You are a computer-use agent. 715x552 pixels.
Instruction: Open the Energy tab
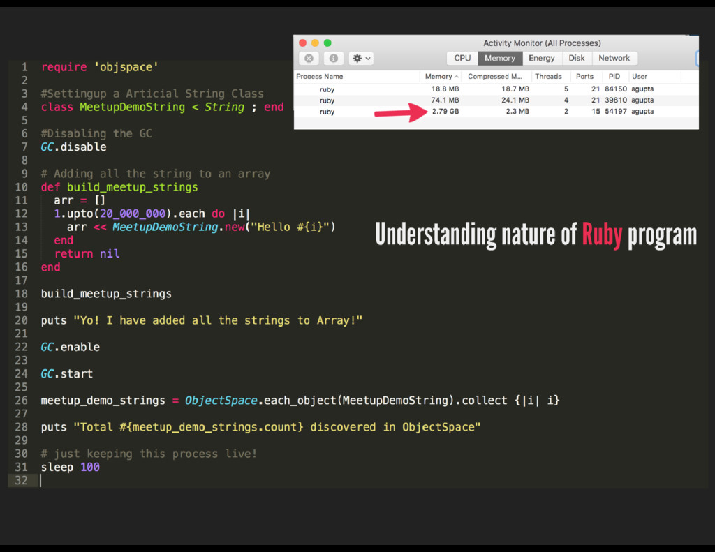pos(542,58)
